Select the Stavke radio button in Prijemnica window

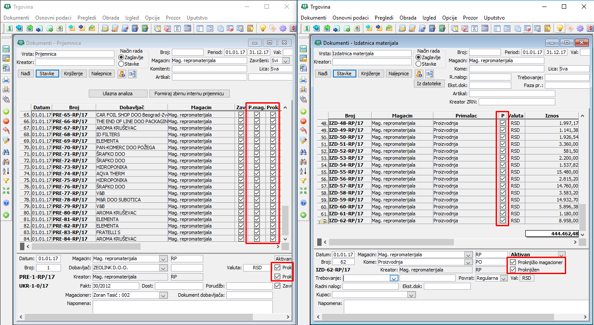[x=121, y=64]
